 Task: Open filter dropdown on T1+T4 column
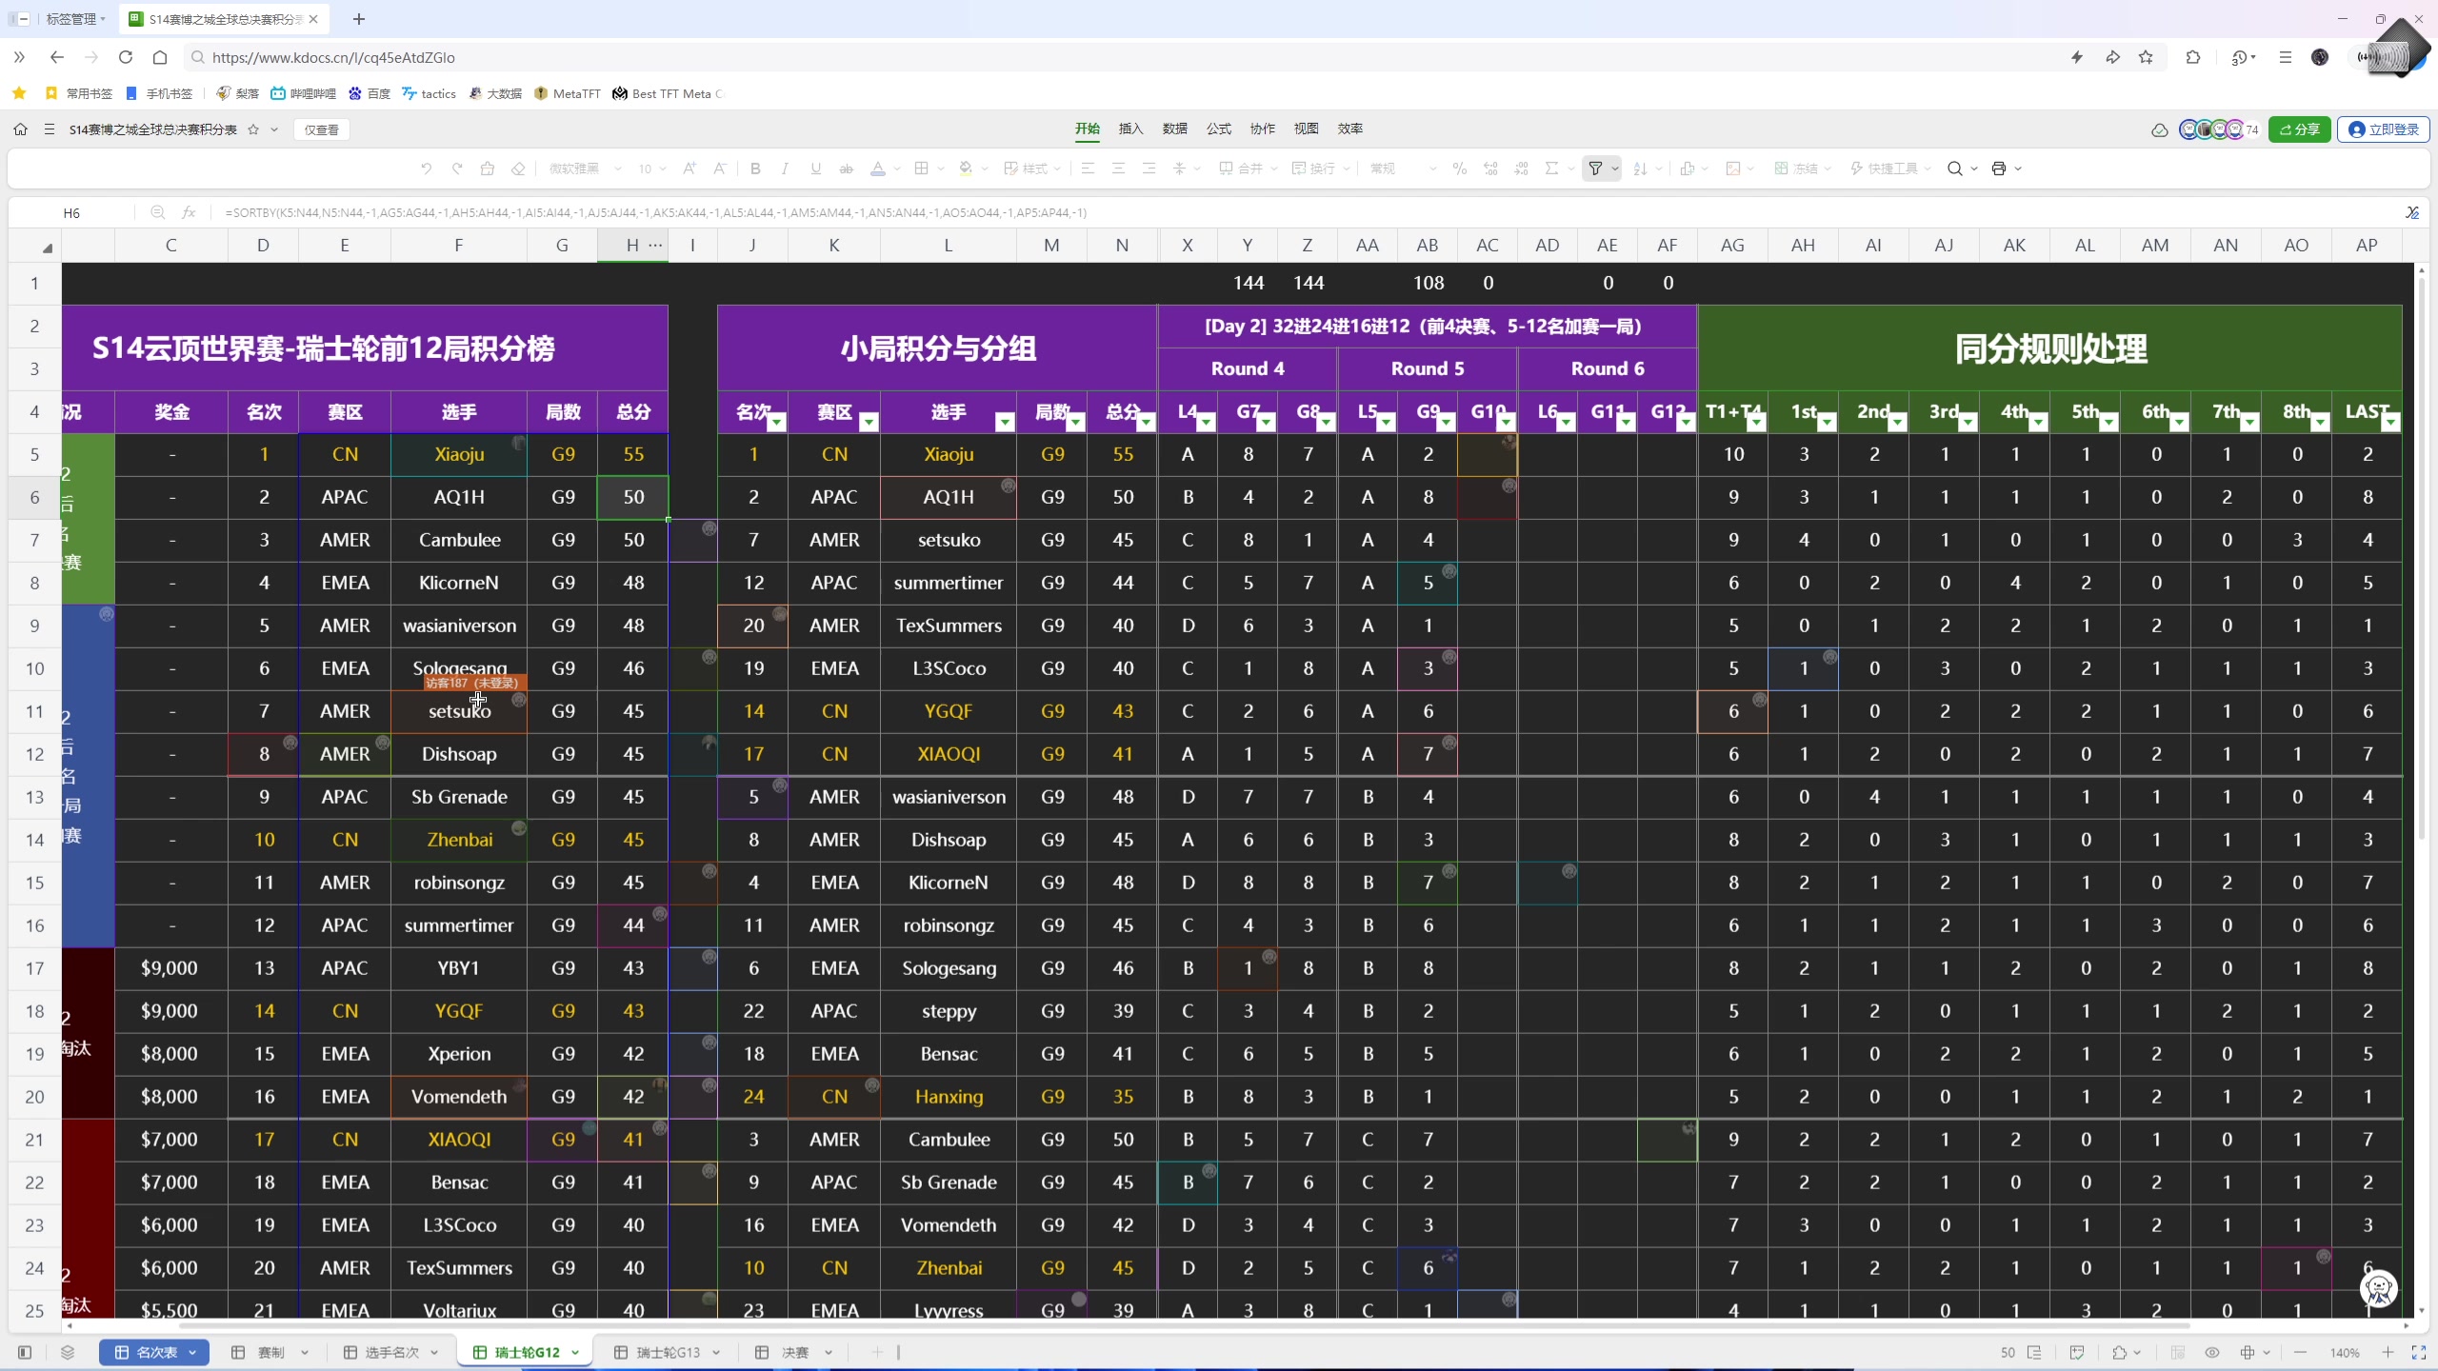1756,422
